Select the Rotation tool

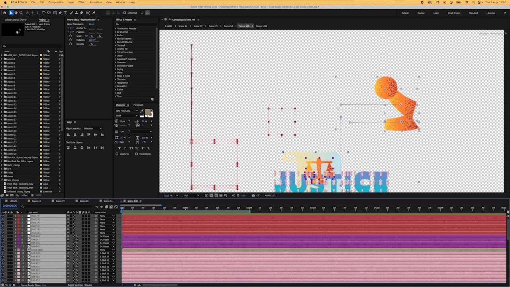point(44,13)
